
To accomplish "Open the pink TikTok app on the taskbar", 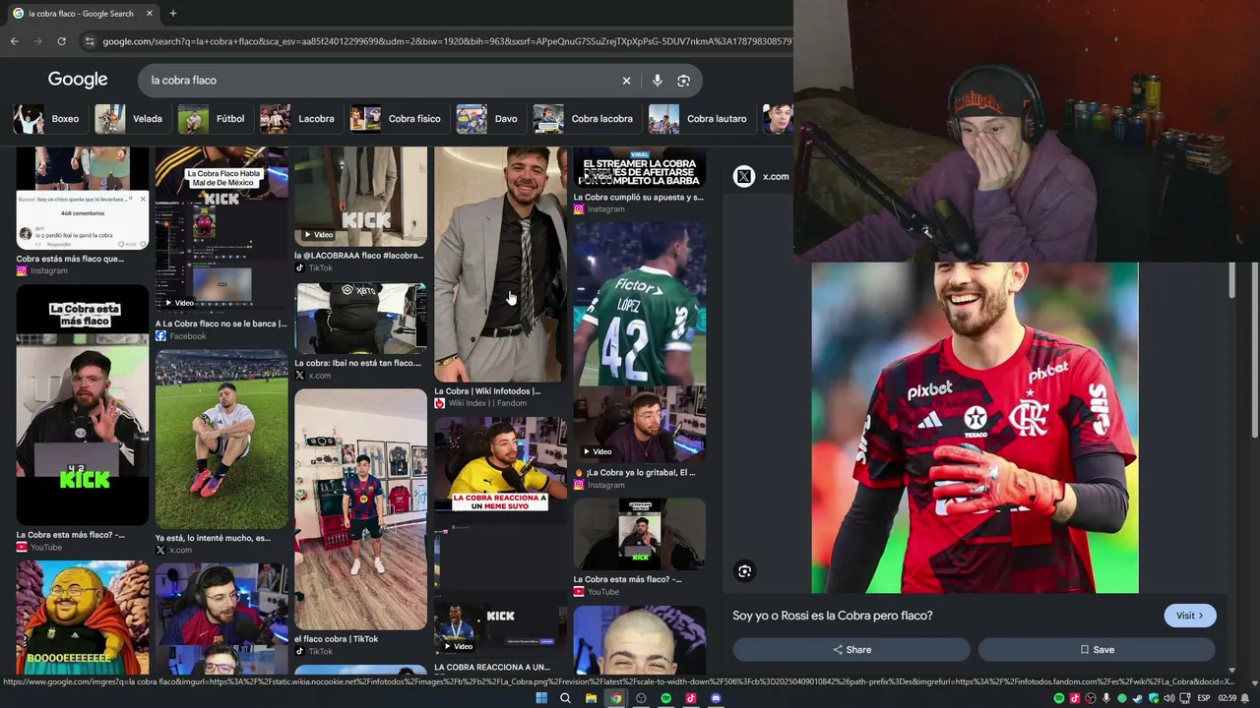I will point(691,698).
